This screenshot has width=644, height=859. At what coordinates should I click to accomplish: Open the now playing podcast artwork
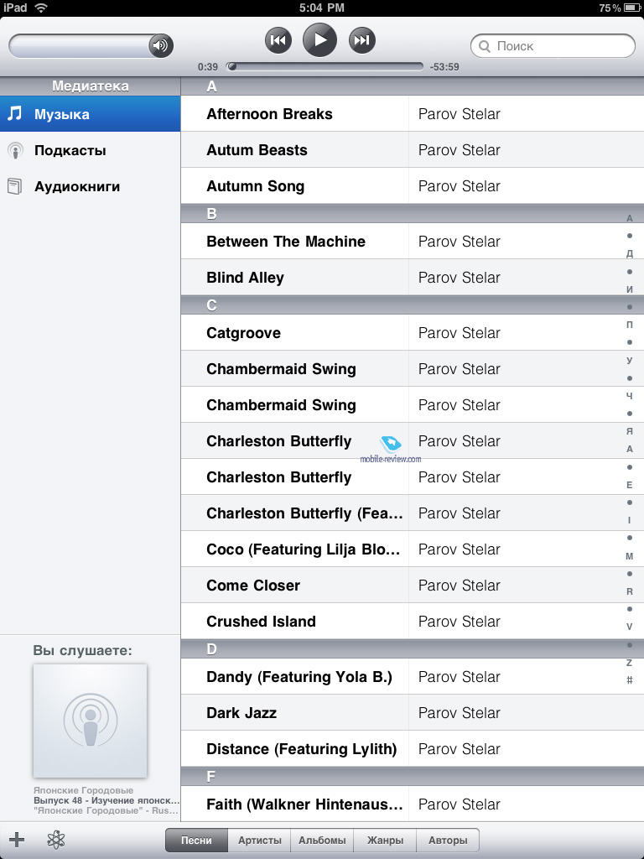pos(90,721)
